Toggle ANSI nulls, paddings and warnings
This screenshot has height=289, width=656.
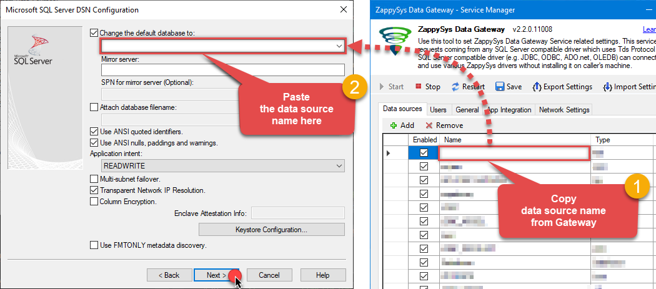94,142
